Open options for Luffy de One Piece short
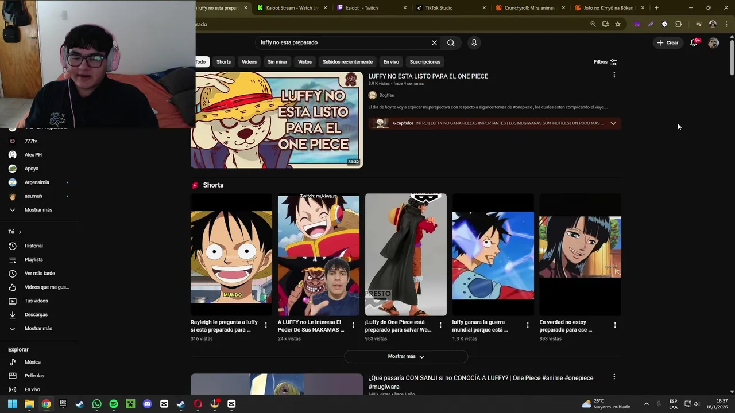This screenshot has width=735, height=413. tap(440, 325)
